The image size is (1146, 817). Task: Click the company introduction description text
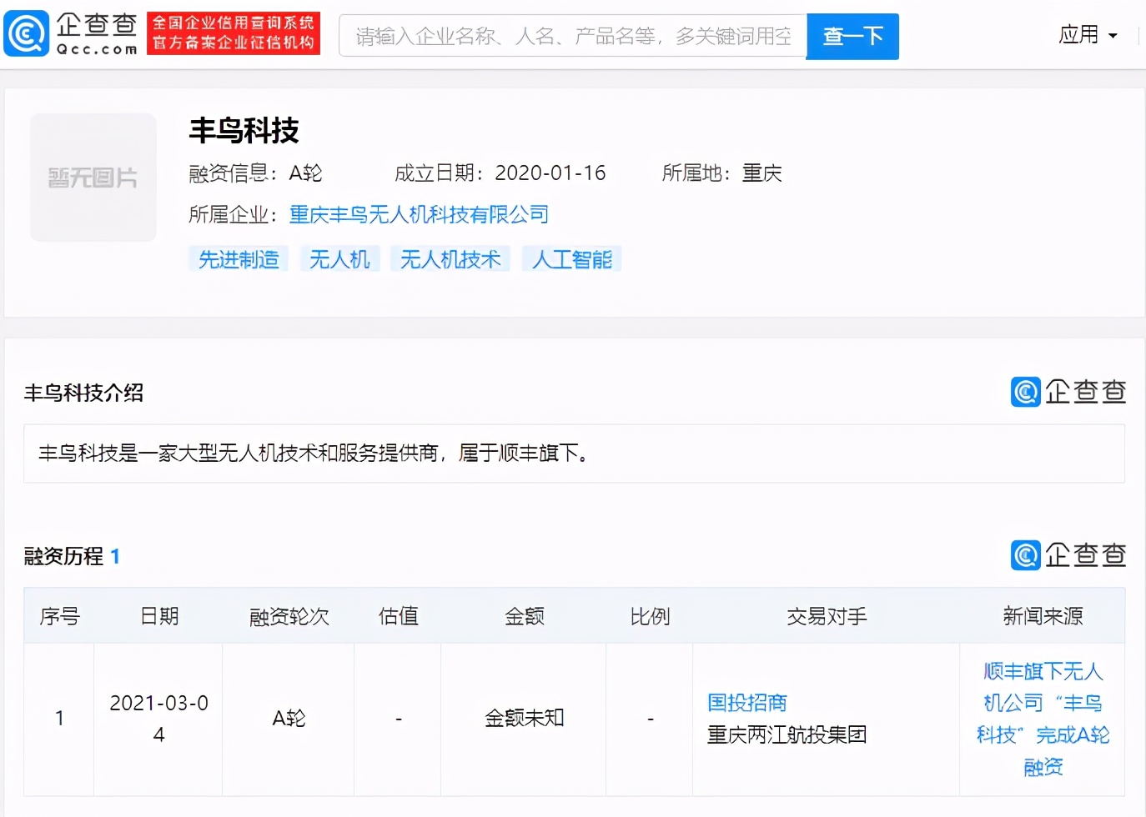pyautogui.click(x=314, y=454)
